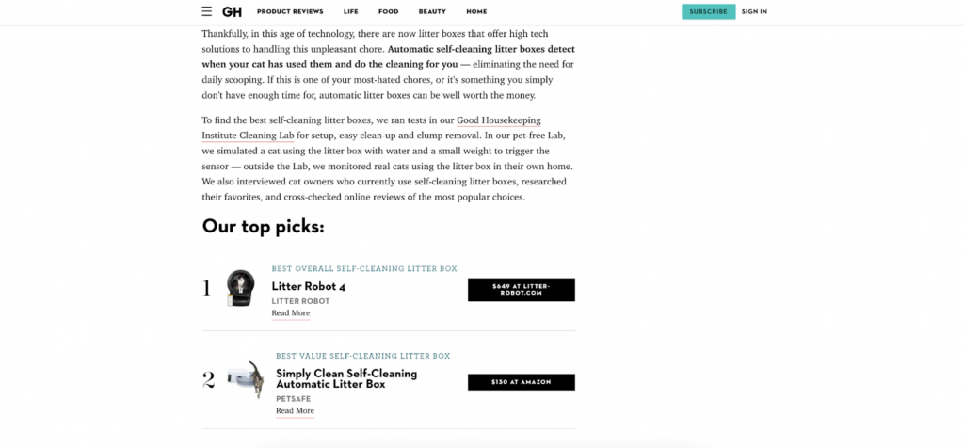Screen dimensions: 964x448
Task: Click Read More under Simply Clean
Action: point(295,411)
